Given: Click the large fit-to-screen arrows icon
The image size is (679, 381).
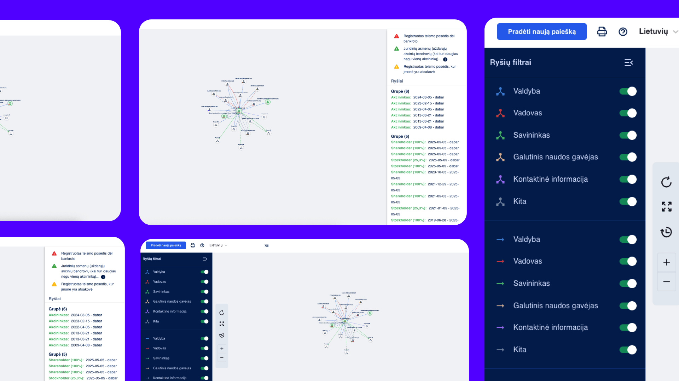Looking at the screenshot, I should [666, 207].
